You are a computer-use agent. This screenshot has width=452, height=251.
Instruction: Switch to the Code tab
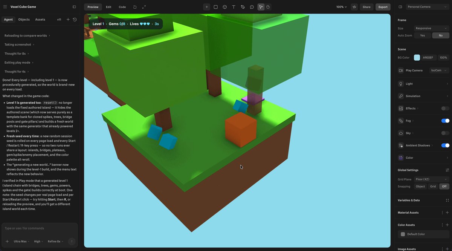[x=122, y=7]
